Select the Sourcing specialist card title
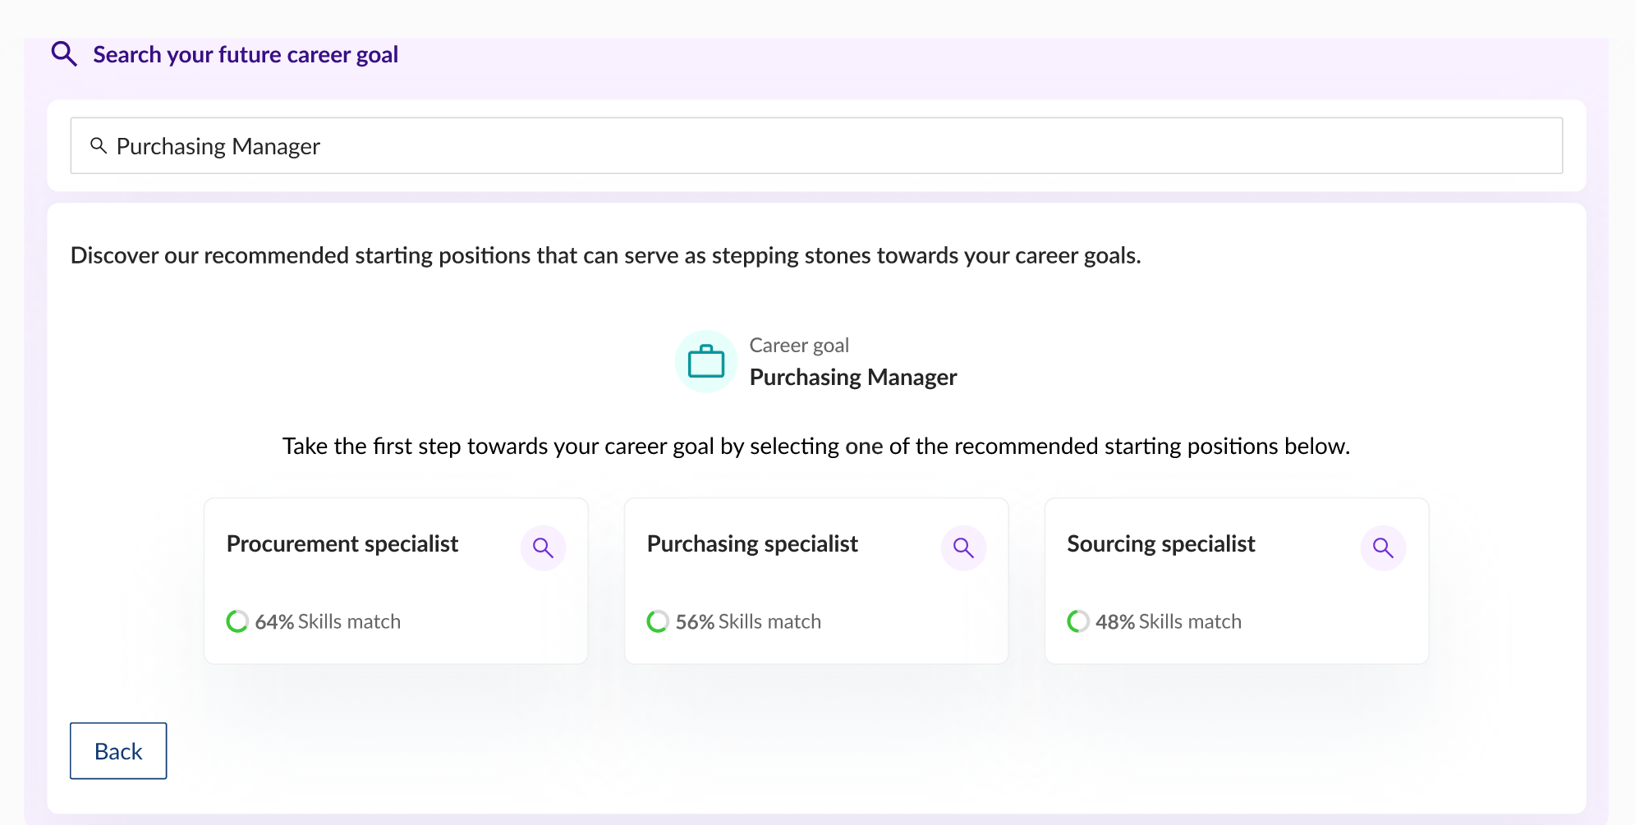 (x=1161, y=543)
